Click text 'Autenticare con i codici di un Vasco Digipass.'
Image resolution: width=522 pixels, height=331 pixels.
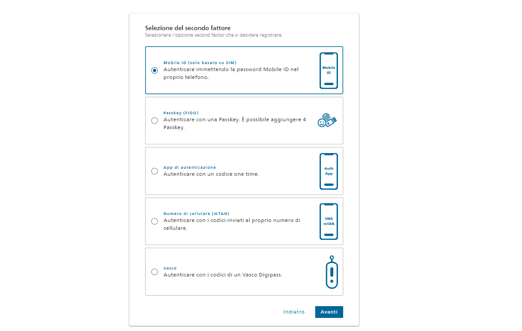223,275
